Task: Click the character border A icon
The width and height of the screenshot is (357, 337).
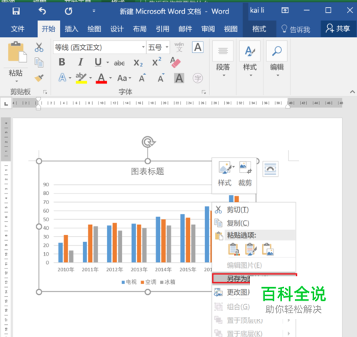Action: coord(198,47)
